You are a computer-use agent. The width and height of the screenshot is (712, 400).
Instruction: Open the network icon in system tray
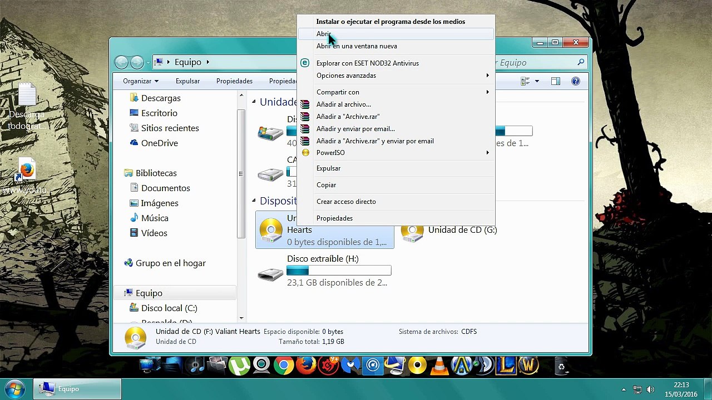637,389
